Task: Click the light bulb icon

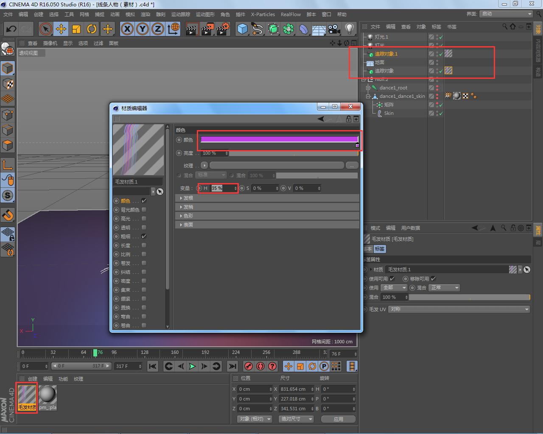Action: point(349,29)
